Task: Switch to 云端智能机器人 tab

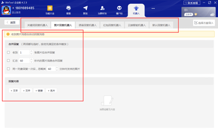Action: pos(137,25)
